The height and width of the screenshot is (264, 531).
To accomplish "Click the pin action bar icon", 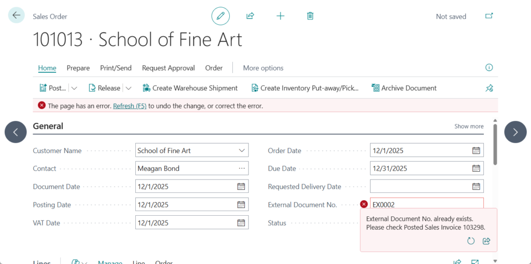I will (489, 88).
